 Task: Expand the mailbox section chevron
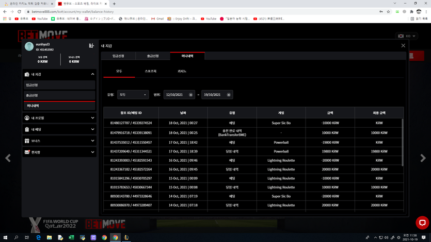[x=92, y=152]
